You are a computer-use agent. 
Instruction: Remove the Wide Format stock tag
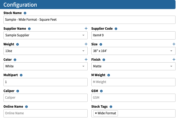(x=96, y=113)
